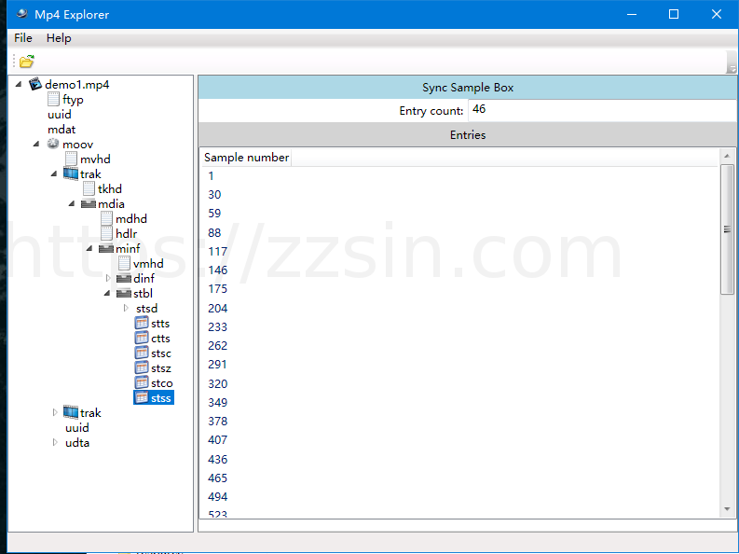Expand the dinf tree node
Screen dimensions: 739x554
tap(108, 279)
